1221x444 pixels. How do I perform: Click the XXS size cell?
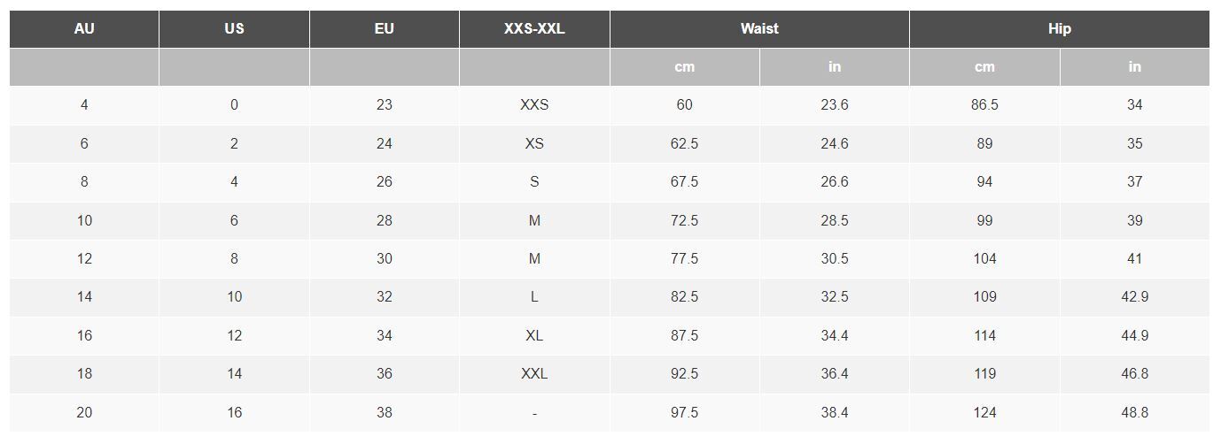[534, 105]
